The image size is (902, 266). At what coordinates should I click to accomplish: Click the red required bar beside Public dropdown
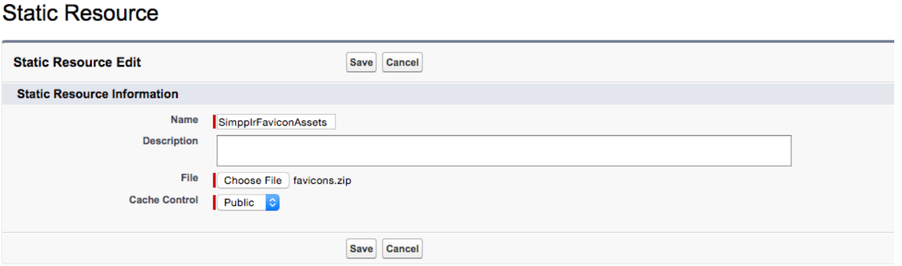click(214, 203)
